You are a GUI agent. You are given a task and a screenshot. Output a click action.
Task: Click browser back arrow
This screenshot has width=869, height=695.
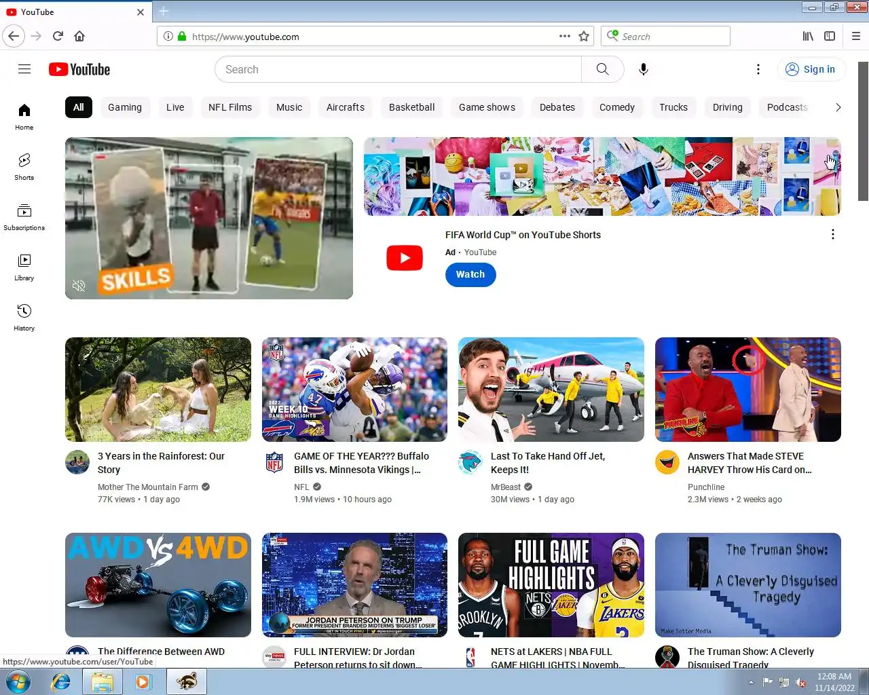tap(14, 36)
